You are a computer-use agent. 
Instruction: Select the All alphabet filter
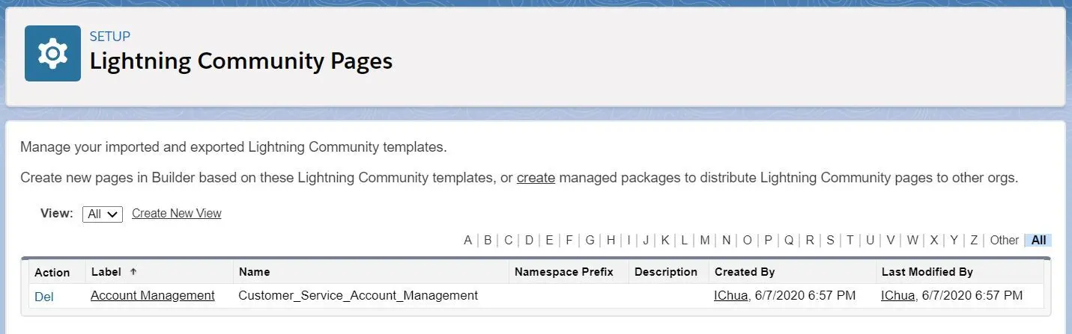tap(1038, 240)
